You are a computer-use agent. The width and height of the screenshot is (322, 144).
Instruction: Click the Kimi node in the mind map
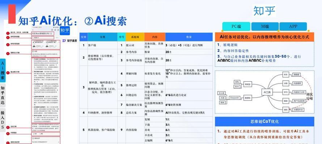(237, 87)
